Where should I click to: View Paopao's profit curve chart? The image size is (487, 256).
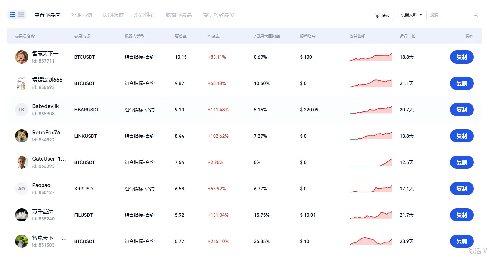point(371,189)
